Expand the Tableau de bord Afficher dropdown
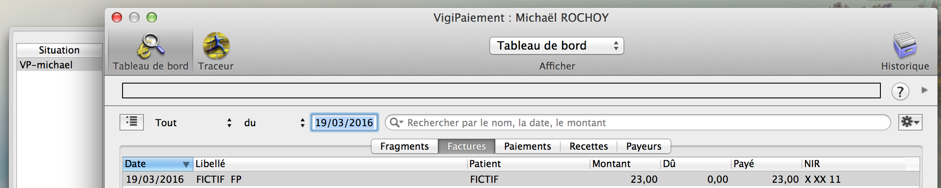 click(x=556, y=46)
